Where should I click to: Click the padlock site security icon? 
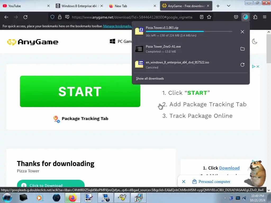click(x=60, y=17)
